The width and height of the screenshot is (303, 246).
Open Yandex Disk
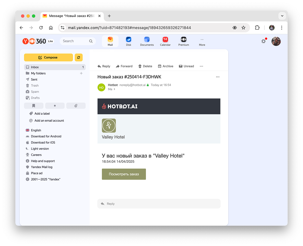click(x=128, y=41)
